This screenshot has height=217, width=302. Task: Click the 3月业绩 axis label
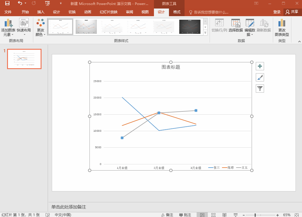(196, 168)
